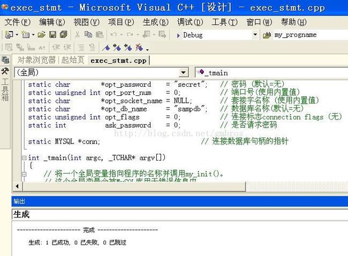Click the Server Explorer sidebar icon
This screenshot has height=256, width=348.
(5, 59)
